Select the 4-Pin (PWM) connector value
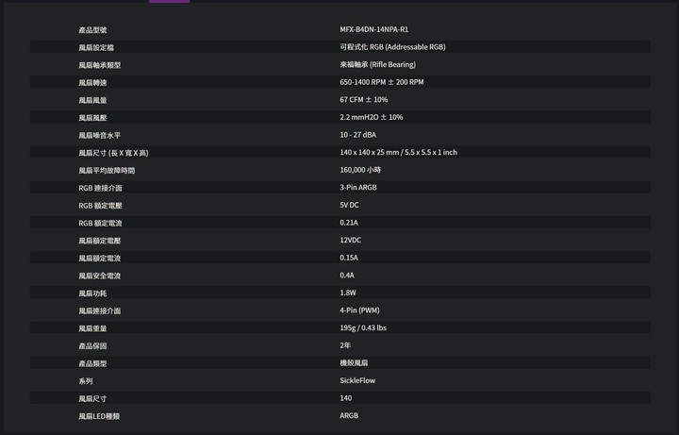679x435 pixels. (x=359, y=310)
